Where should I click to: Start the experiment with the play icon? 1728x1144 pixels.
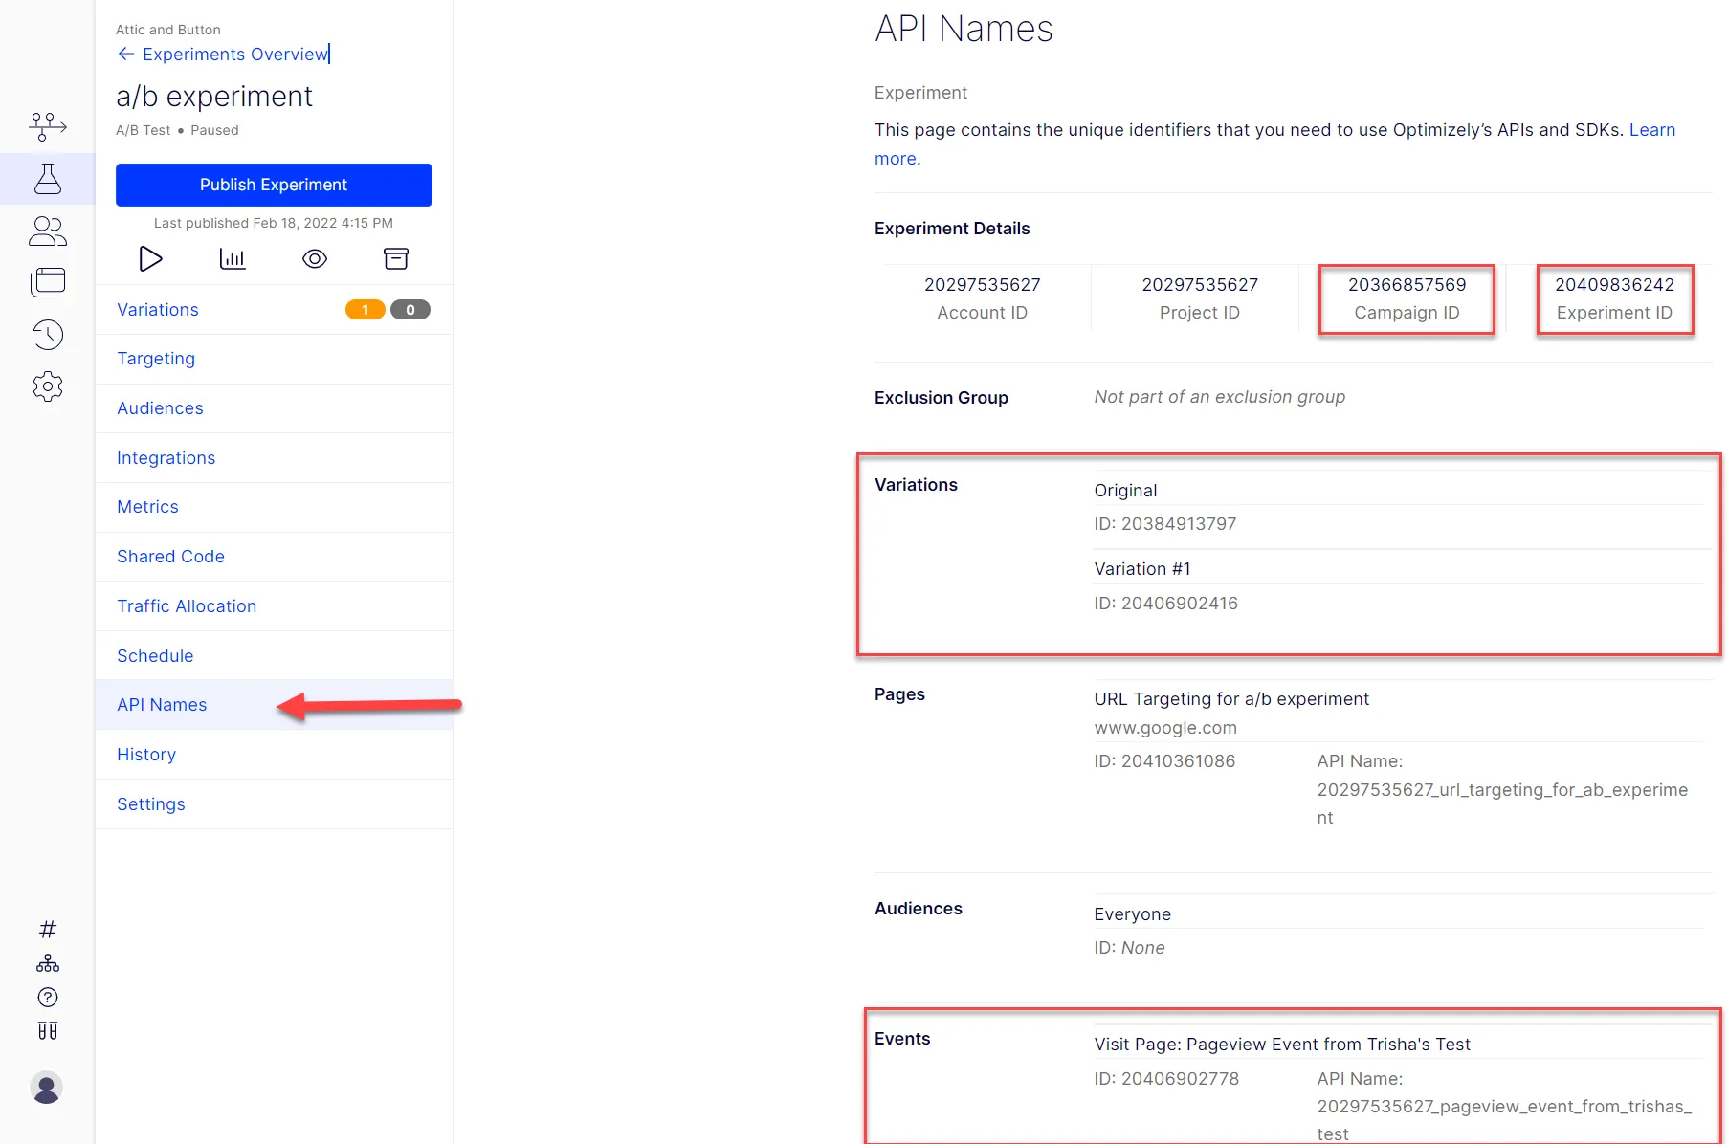tap(150, 258)
